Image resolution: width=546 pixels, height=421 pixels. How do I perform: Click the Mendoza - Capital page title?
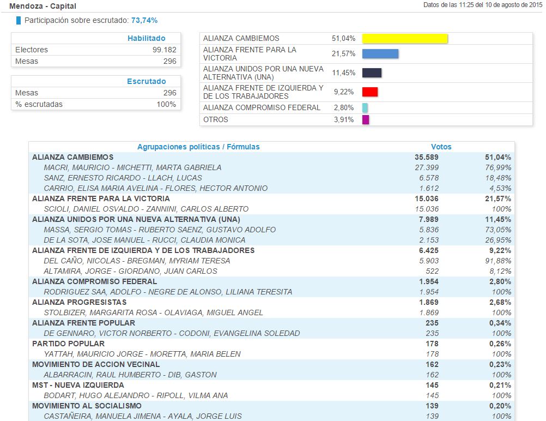43,6
